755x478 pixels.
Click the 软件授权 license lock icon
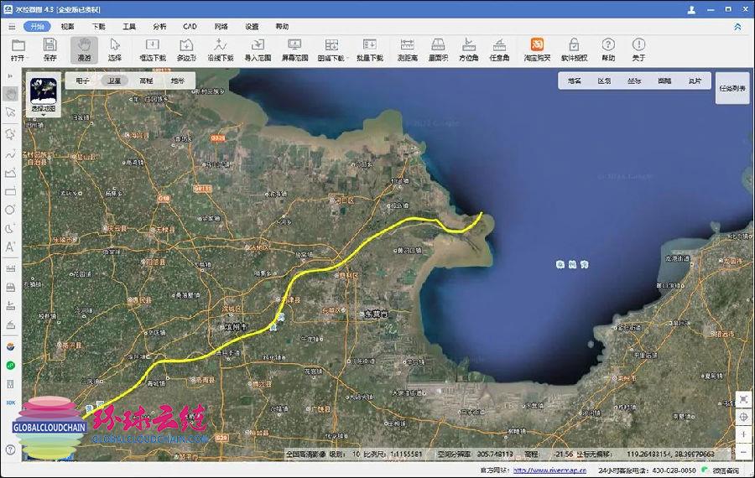tap(574, 49)
